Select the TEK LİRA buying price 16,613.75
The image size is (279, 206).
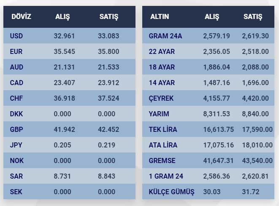[218, 129]
